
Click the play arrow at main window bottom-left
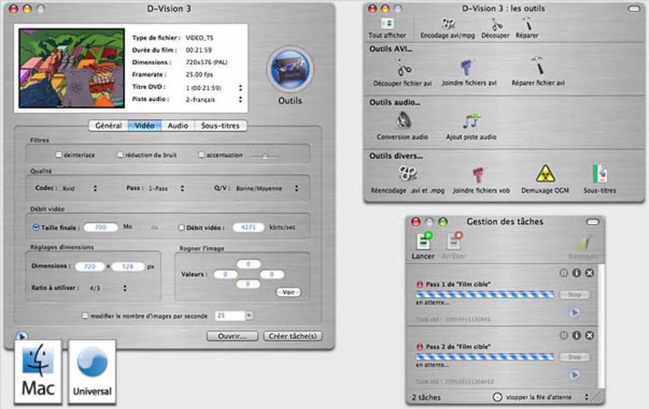(22, 337)
